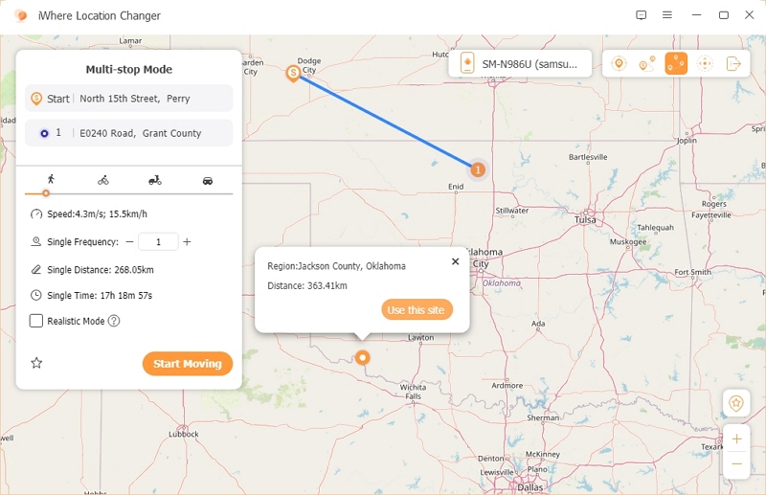Screen dimensions: 766x495
Task: Increase Single Frequency with plus button
Action: click(187, 242)
